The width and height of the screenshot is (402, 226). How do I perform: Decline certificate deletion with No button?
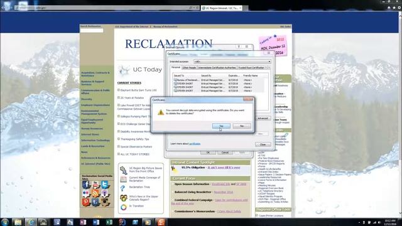(242, 126)
